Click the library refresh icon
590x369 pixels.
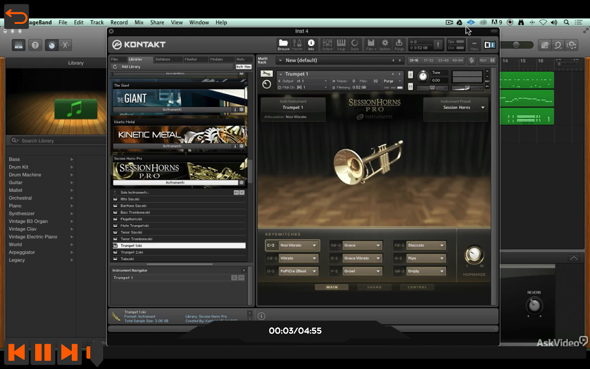click(x=115, y=67)
